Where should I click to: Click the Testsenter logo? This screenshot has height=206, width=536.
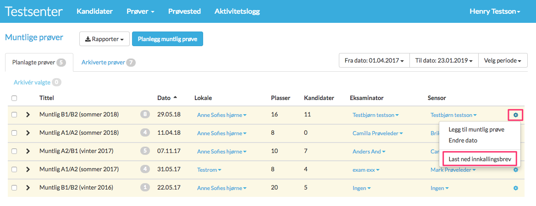click(34, 11)
